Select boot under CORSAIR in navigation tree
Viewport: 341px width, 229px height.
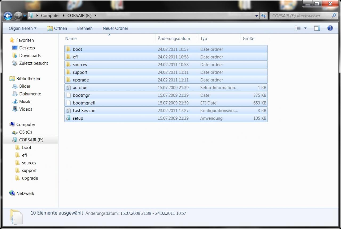[27, 148]
